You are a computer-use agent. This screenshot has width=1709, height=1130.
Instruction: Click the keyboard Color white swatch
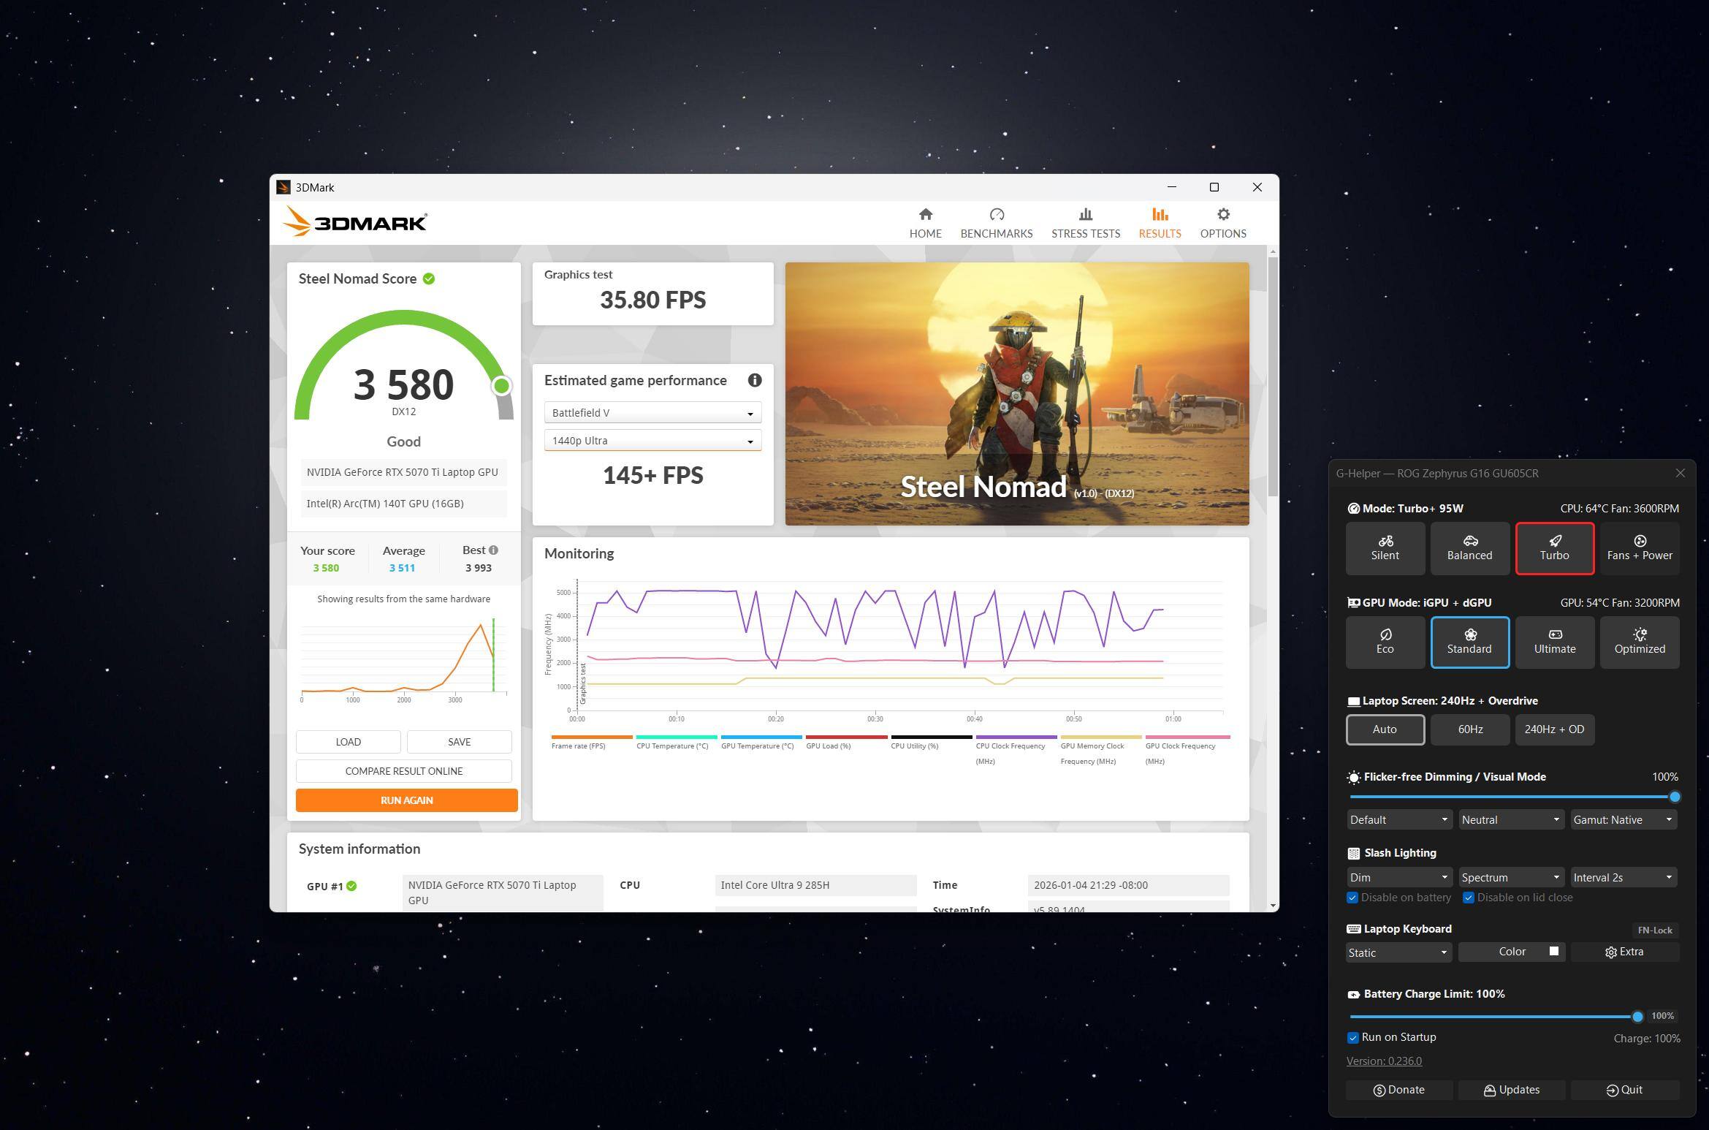point(1554,951)
